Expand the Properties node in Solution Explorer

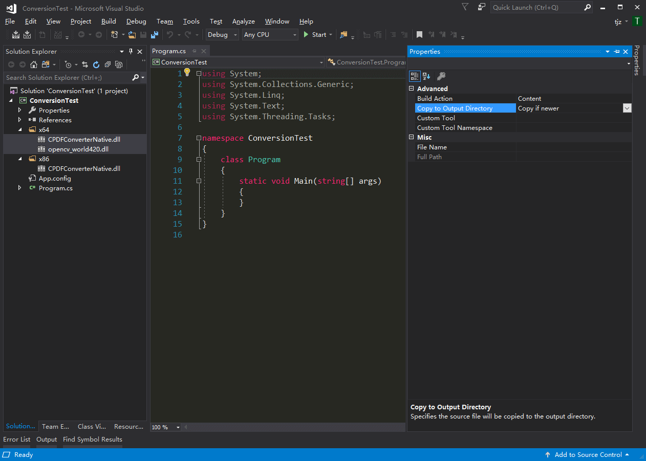[x=20, y=110]
